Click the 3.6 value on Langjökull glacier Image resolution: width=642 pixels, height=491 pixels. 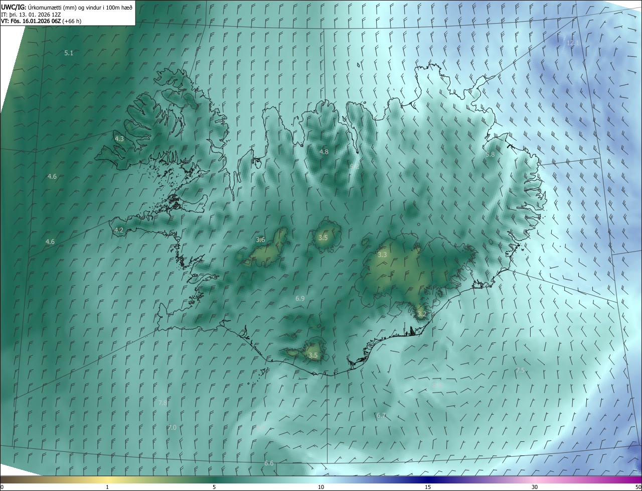click(260, 239)
